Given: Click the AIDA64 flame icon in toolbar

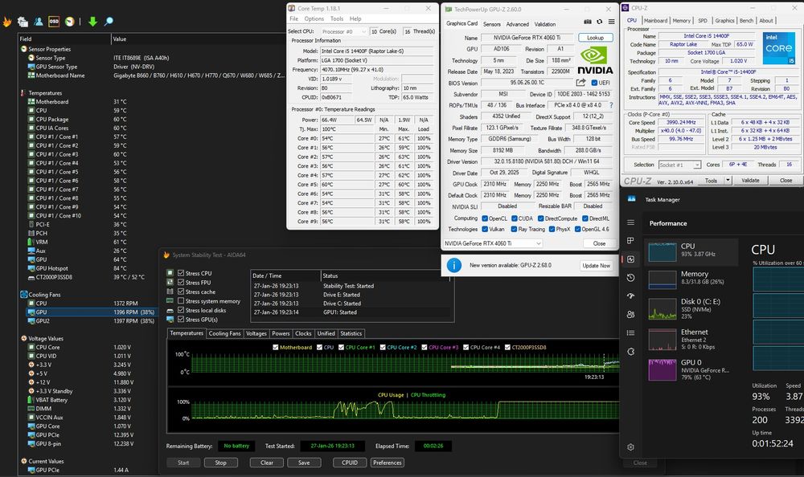Looking at the screenshot, I should tap(7, 22).
